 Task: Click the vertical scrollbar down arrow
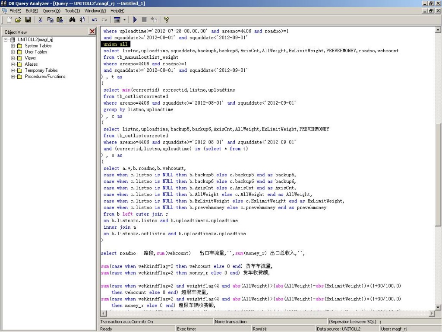(x=438, y=307)
